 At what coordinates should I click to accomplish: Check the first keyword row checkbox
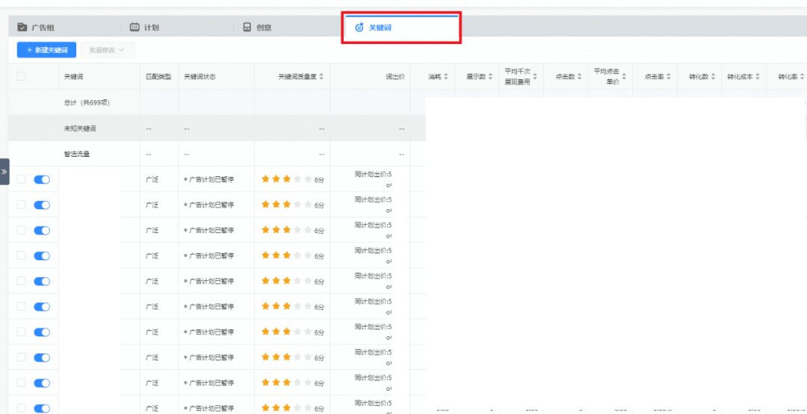(21, 179)
